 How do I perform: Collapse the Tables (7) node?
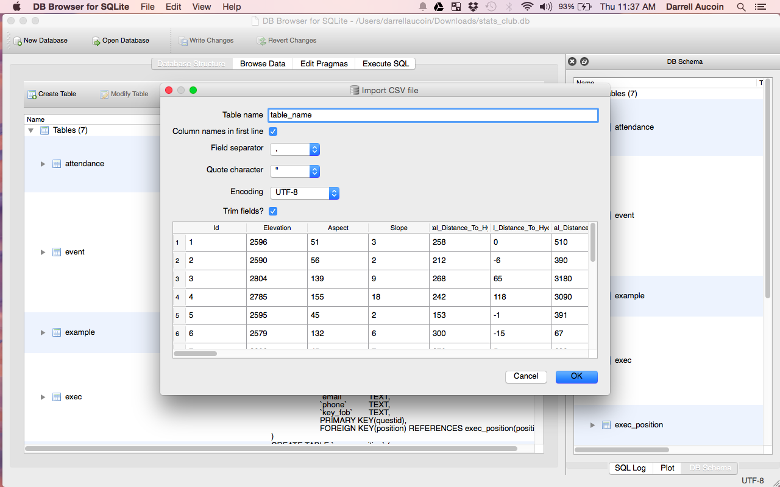click(x=31, y=130)
